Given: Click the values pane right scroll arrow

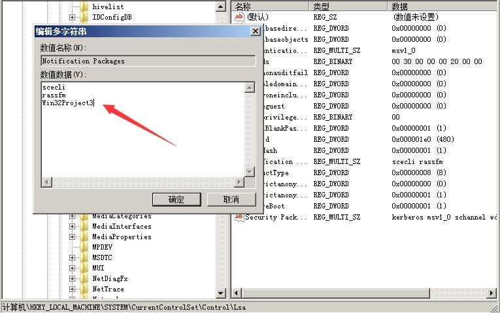Looking at the screenshot, I should click(x=492, y=293).
